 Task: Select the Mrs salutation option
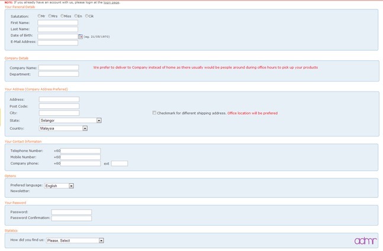tap(50, 16)
